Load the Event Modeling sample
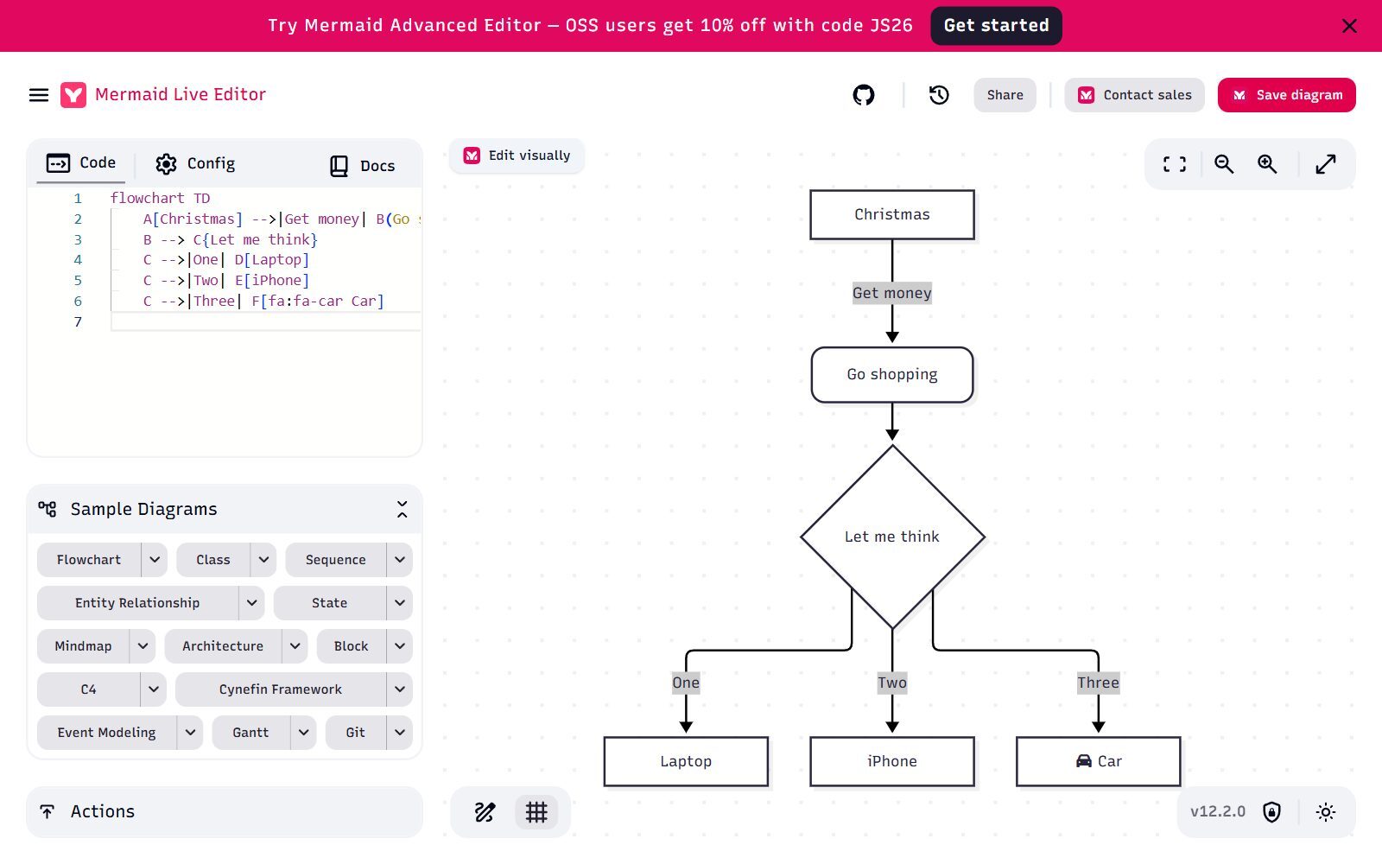 click(x=107, y=733)
